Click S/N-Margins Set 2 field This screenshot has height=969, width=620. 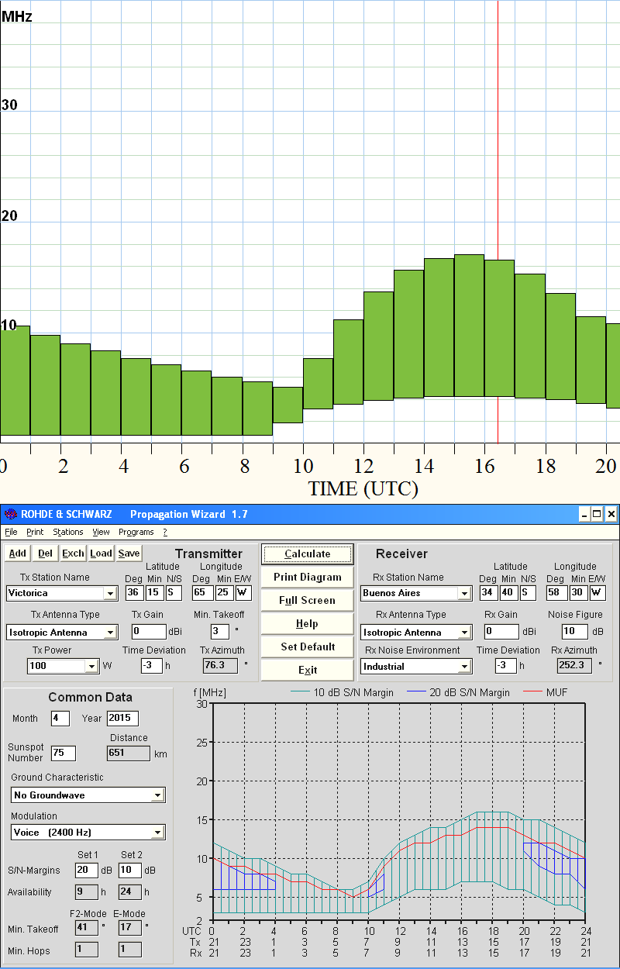point(129,871)
